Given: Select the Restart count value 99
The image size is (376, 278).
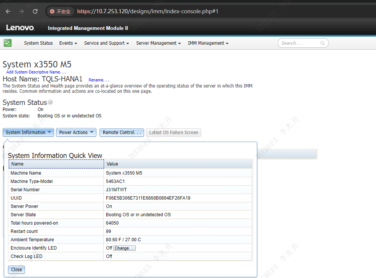Looking at the screenshot, I should (109, 231).
